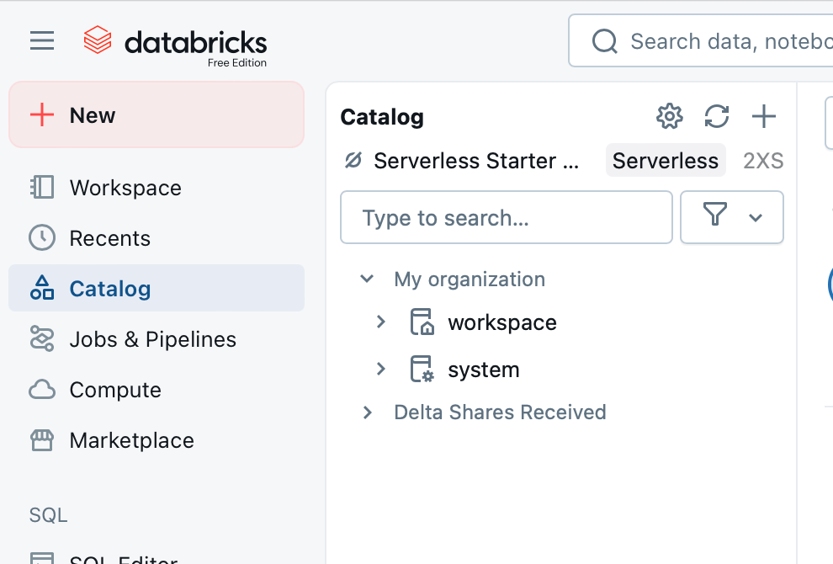The width and height of the screenshot is (833, 564).
Task: Open Jobs & Pipelines page
Action: [x=152, y=339]
